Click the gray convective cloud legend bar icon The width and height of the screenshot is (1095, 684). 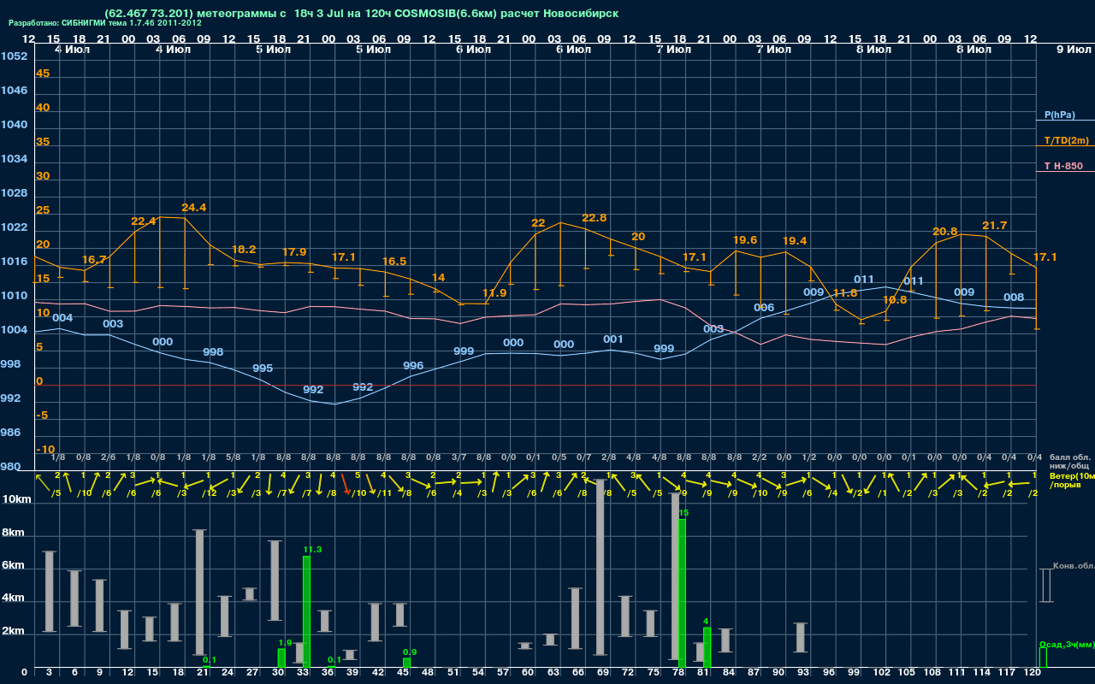point(1045,585)
